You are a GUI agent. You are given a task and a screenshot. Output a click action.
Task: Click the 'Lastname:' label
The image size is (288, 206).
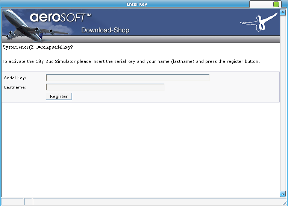[x=15, y=87]
